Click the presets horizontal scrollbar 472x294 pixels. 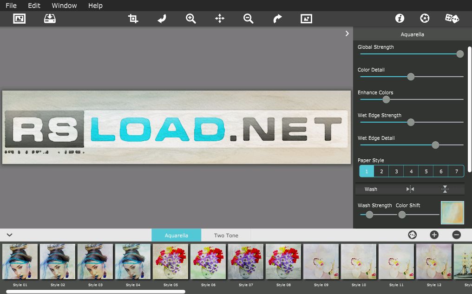tap(96, 292)
